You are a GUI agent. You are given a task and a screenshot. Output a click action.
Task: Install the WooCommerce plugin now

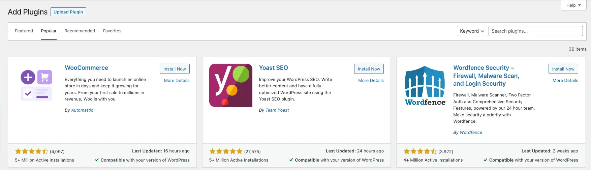(175, 69)
